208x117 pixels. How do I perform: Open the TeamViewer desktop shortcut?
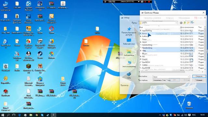[6, 44]
